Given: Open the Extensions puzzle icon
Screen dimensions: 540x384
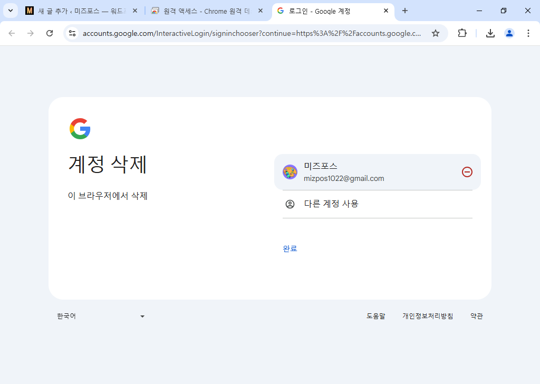Looking at the screenshot, I should coord(462,33).
